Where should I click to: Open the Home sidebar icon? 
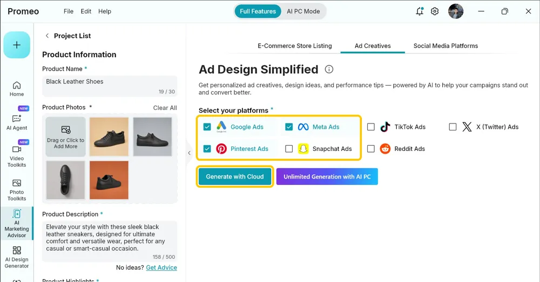tap(17, 89)
